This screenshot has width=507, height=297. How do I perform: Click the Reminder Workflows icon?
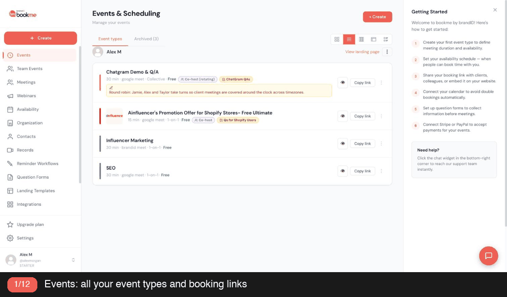coord(10,164)
